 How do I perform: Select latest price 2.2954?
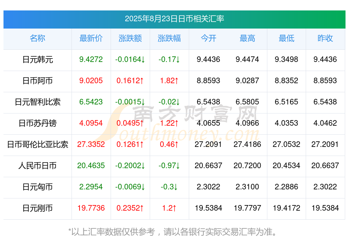point(91,187)
